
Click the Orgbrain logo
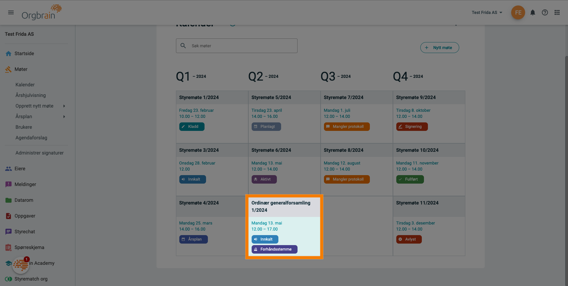pos(42,12)
